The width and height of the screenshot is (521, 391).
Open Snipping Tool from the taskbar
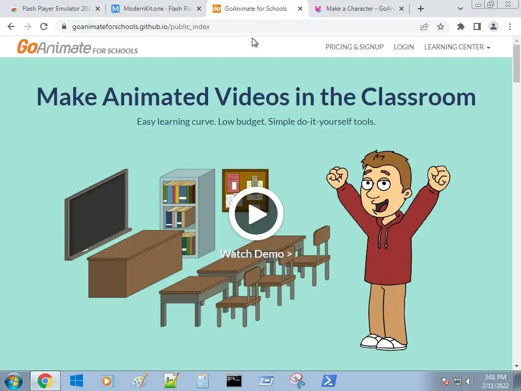coord(297,381)
